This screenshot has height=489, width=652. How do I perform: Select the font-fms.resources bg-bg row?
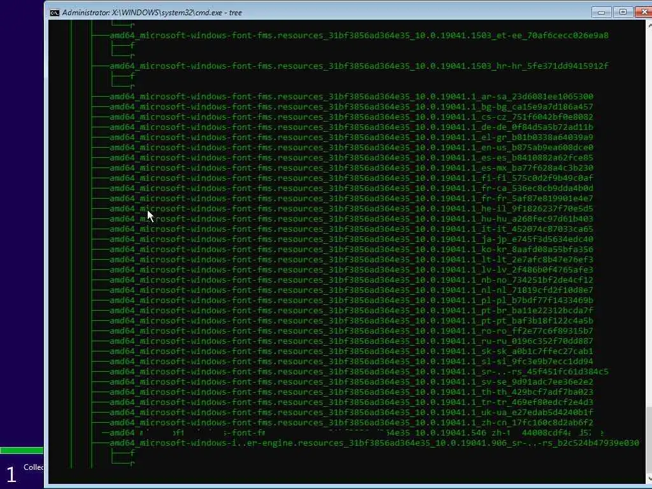pyautogui.click(x=351, y=106)
